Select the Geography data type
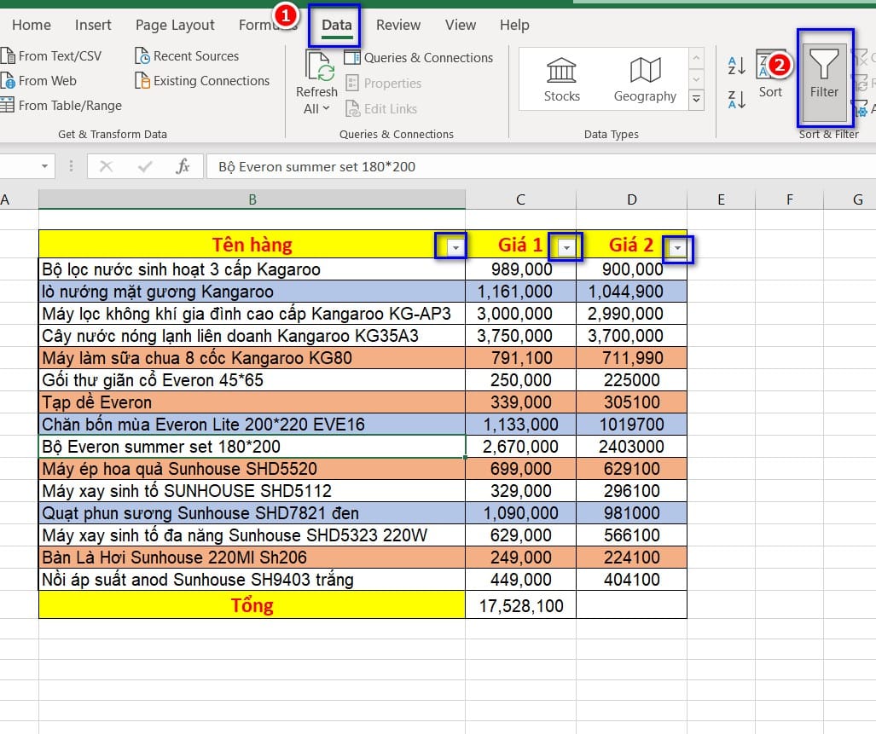This screenshot has width=876, height=734. click(x=645, y=80)
